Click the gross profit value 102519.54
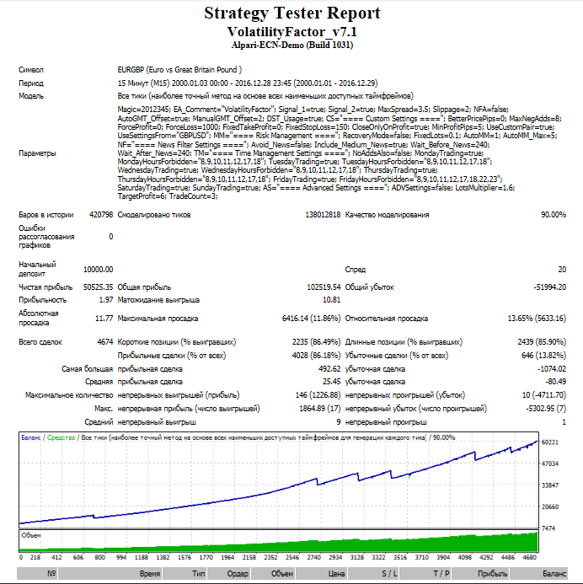The image size is (583, 584). 324,287
